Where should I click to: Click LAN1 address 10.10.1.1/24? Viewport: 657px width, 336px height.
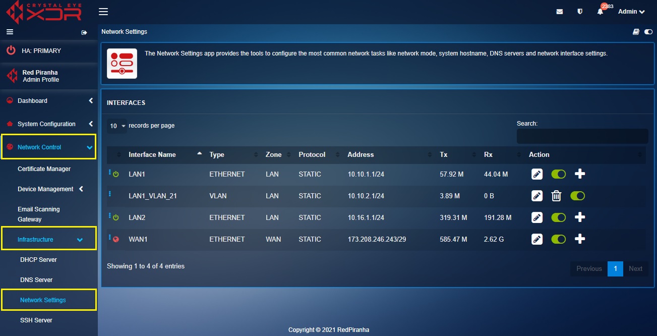[x=366, y=174]
